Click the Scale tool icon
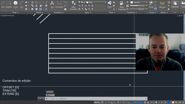The height and width of the screenshot is (104, 185). [x=36, y=9]
